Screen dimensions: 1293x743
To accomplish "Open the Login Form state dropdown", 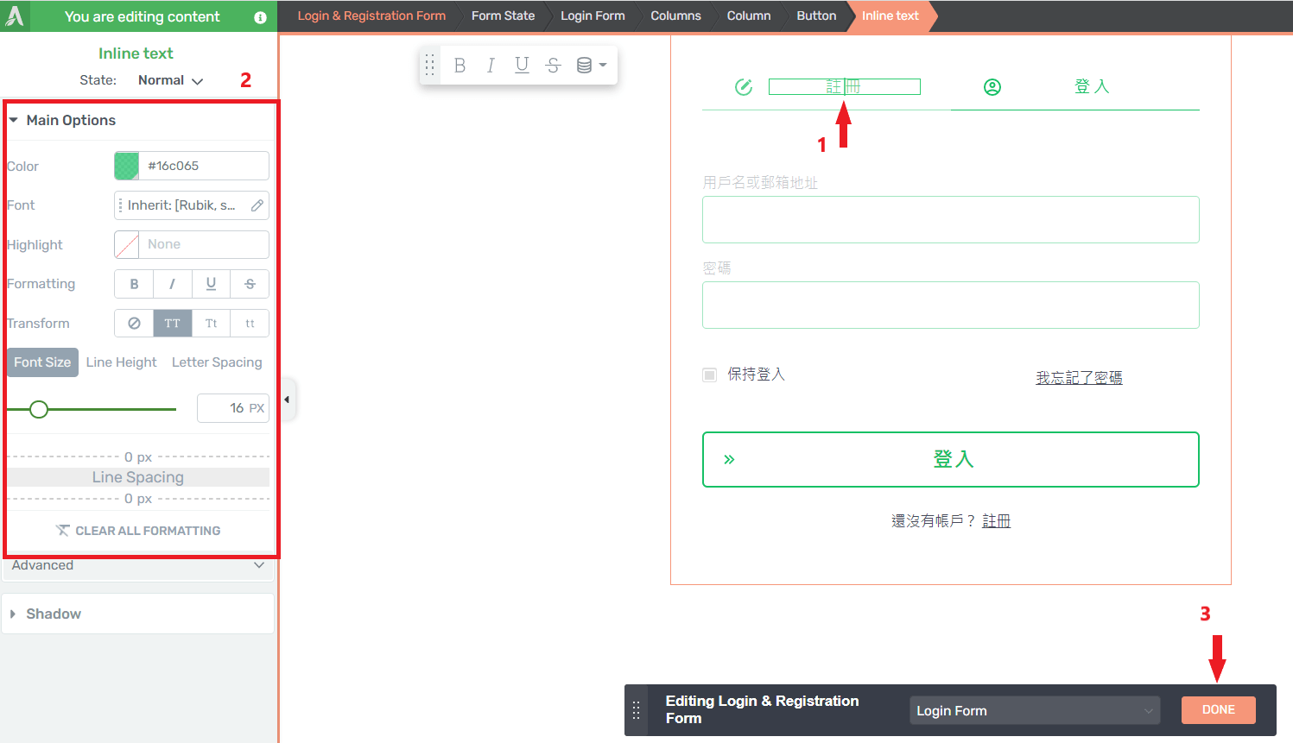I will pyautogui.click(x=1035, y=711).
